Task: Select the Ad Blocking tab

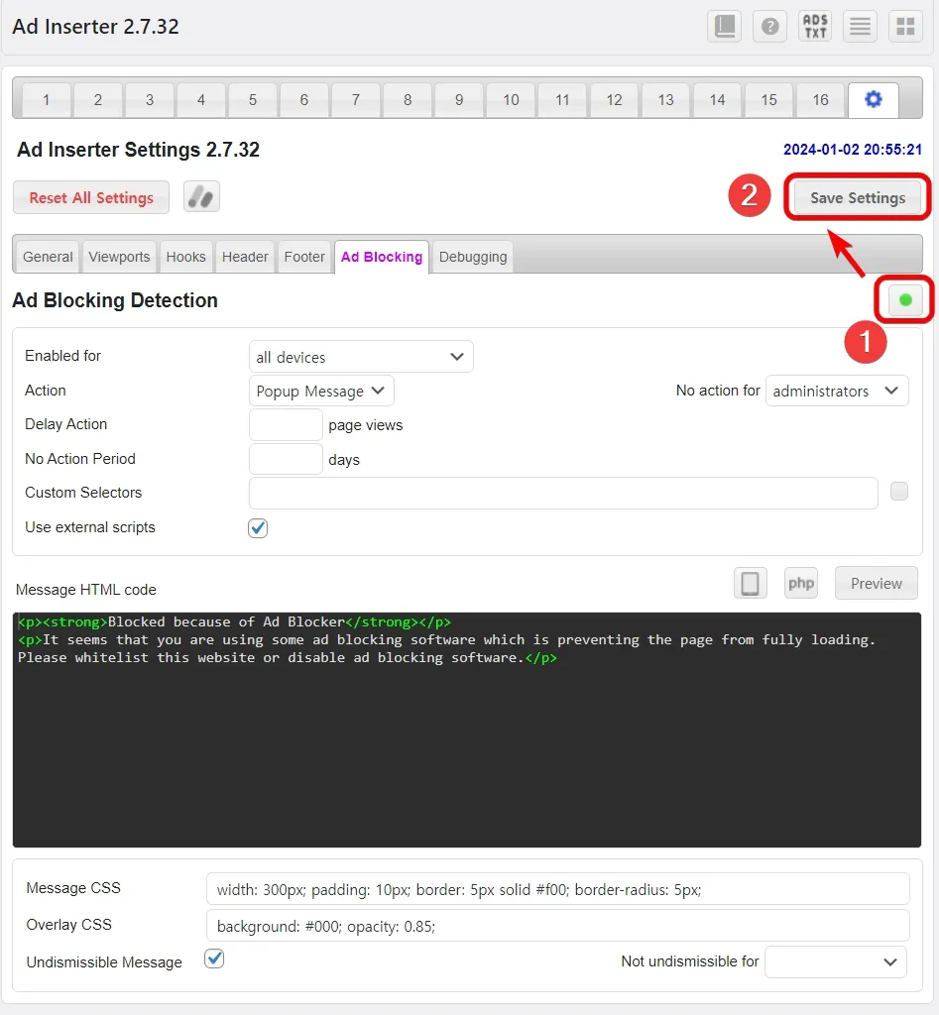Action: point(382,257)
